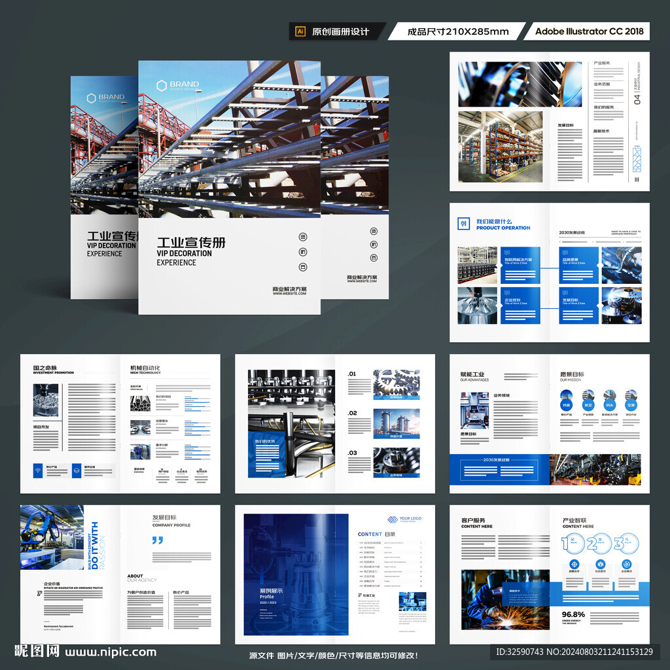Open the factory assembly line photo beside 2036发展战略
The height and width of the screenshot is (670, 670).
595,469
